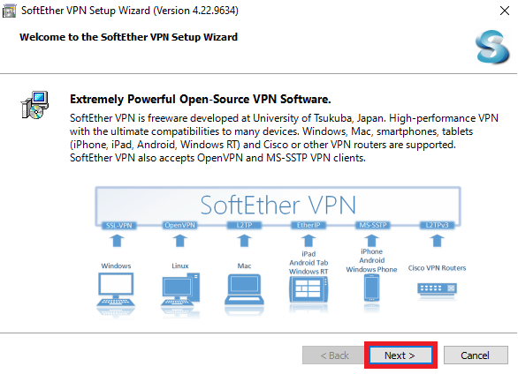The height and width of the screenshot is (374, 518).
Task: Click the Windows desktop computer icon
Action: 116,289
